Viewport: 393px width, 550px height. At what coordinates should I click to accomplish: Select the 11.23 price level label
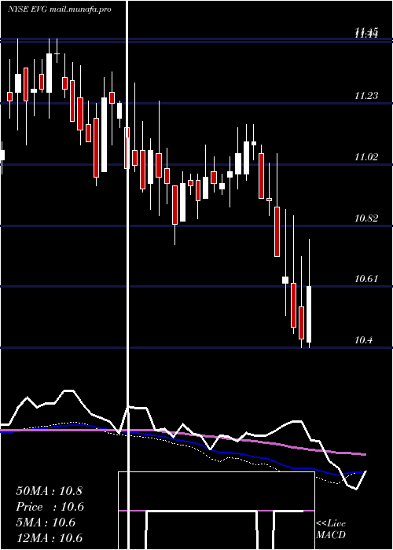tap(366, 95)
